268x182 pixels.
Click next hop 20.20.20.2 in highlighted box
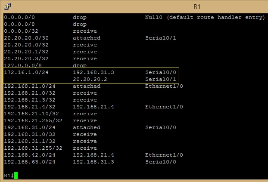click(x=90, y=79)
